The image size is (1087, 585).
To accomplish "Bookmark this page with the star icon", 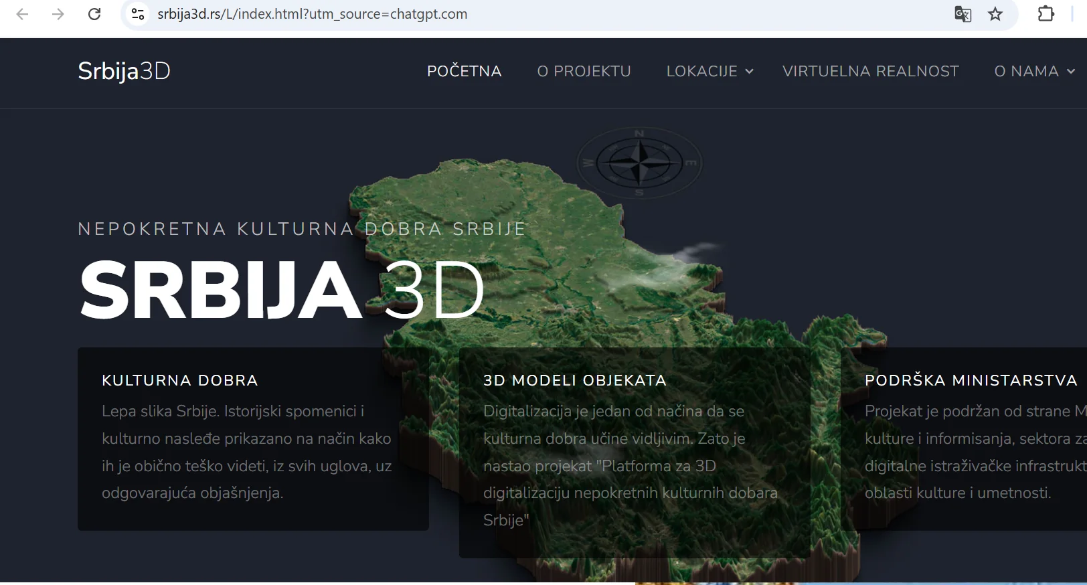I will (x=995, y=14).
